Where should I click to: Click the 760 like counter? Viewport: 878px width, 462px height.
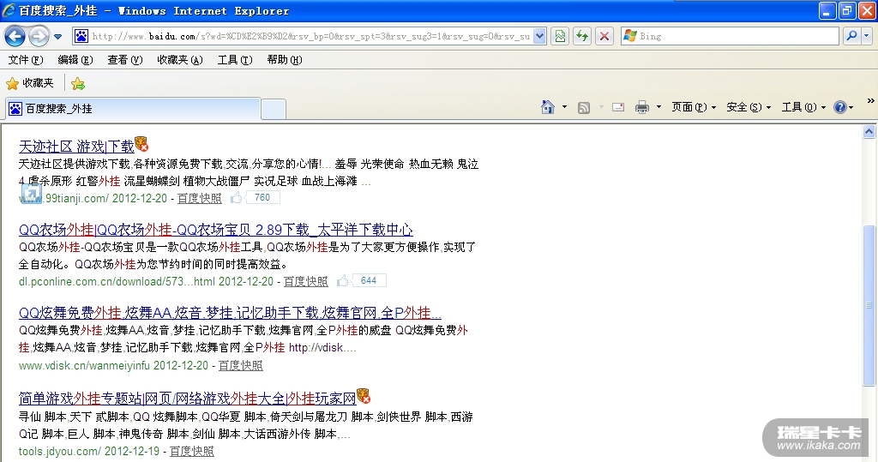[x=262, y=197]
